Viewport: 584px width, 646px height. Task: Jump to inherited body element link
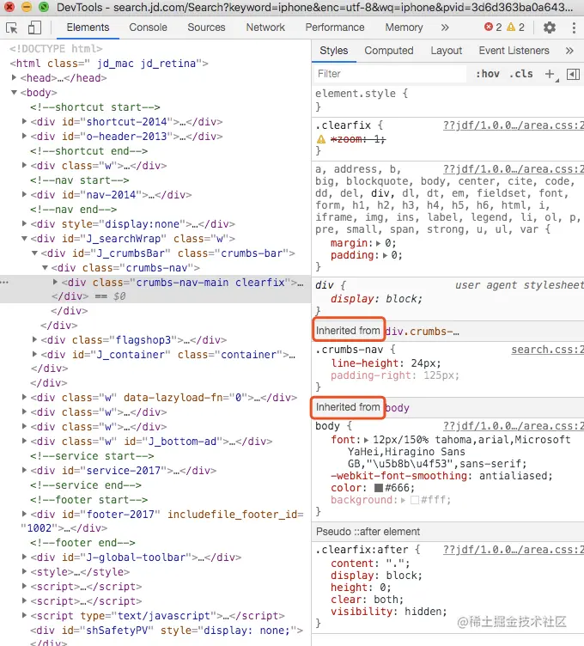(398, 408)
